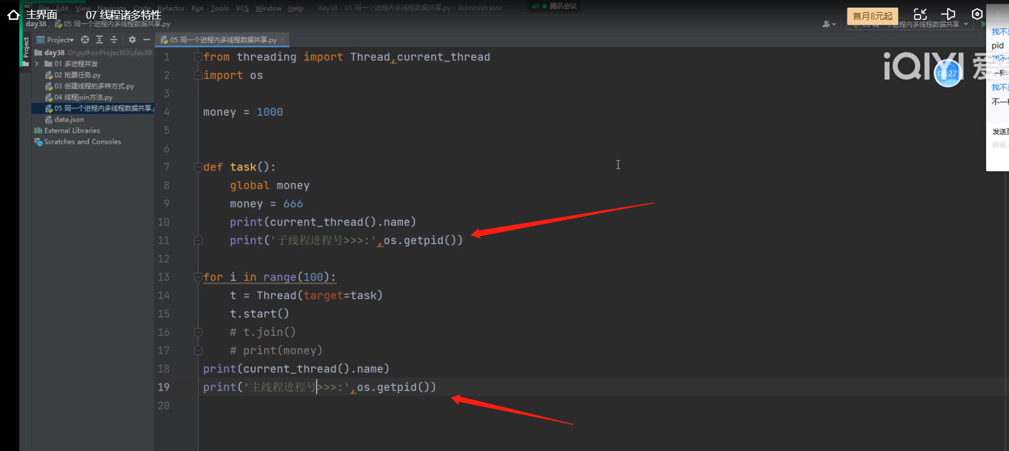Click 'global' keyword on line 8
Image resolution: width=1009 pixels, height=451 pixels.
(x=250, y=185)
